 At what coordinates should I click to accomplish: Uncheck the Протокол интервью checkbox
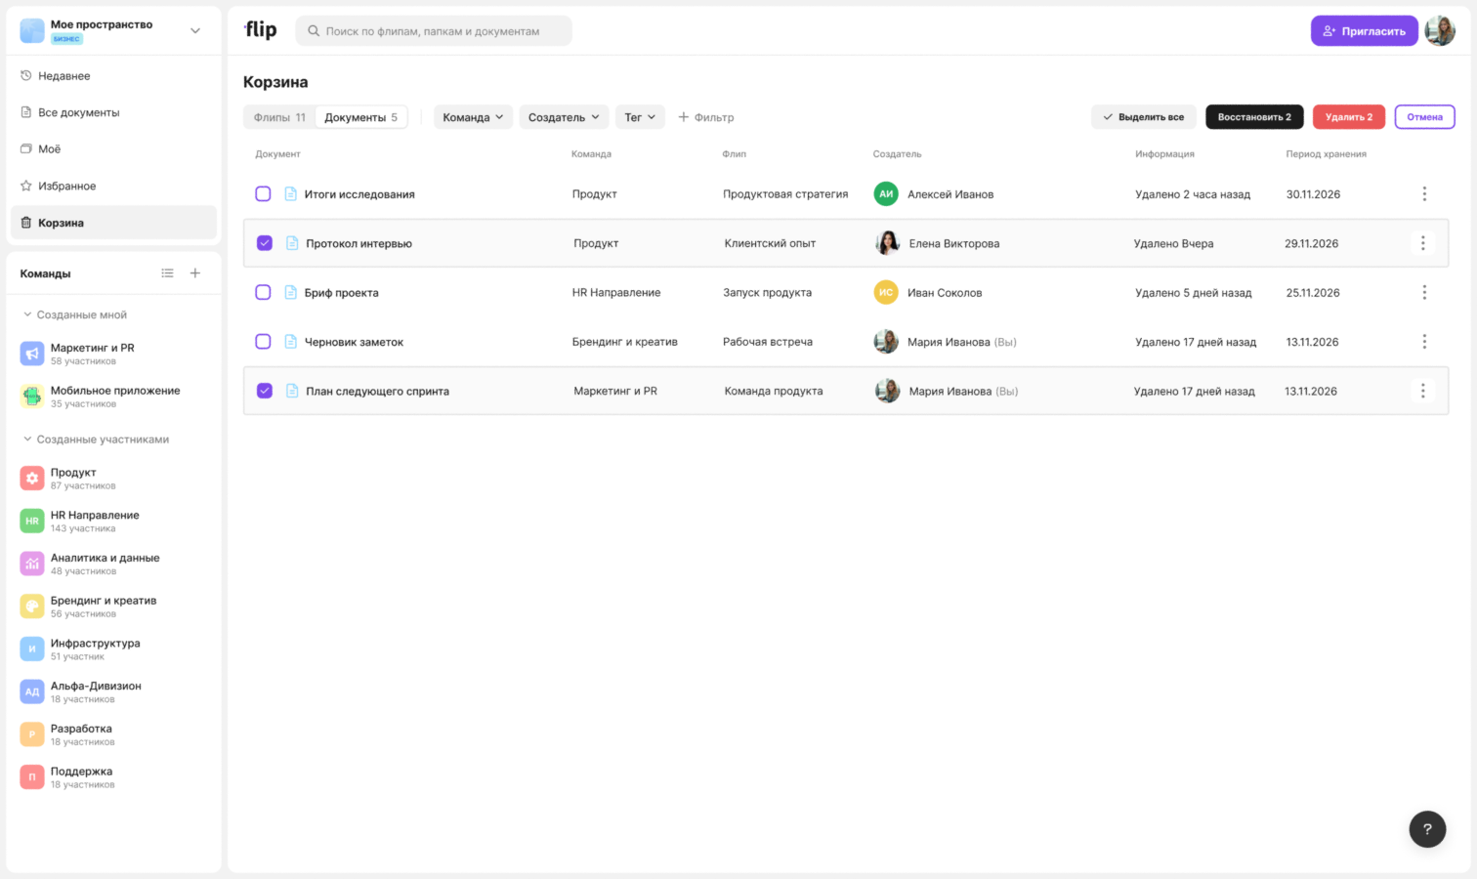point(265,243)
